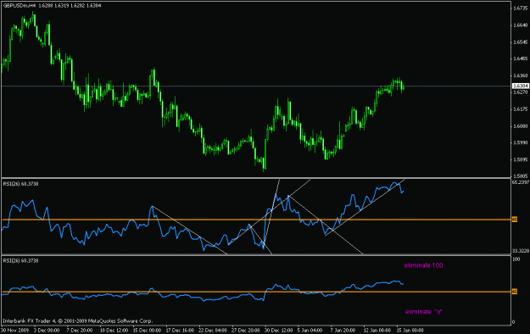Click the orange 50 level tag in the bottom RSI panel
The image size is (530, 334).
(x=515, y=292)
